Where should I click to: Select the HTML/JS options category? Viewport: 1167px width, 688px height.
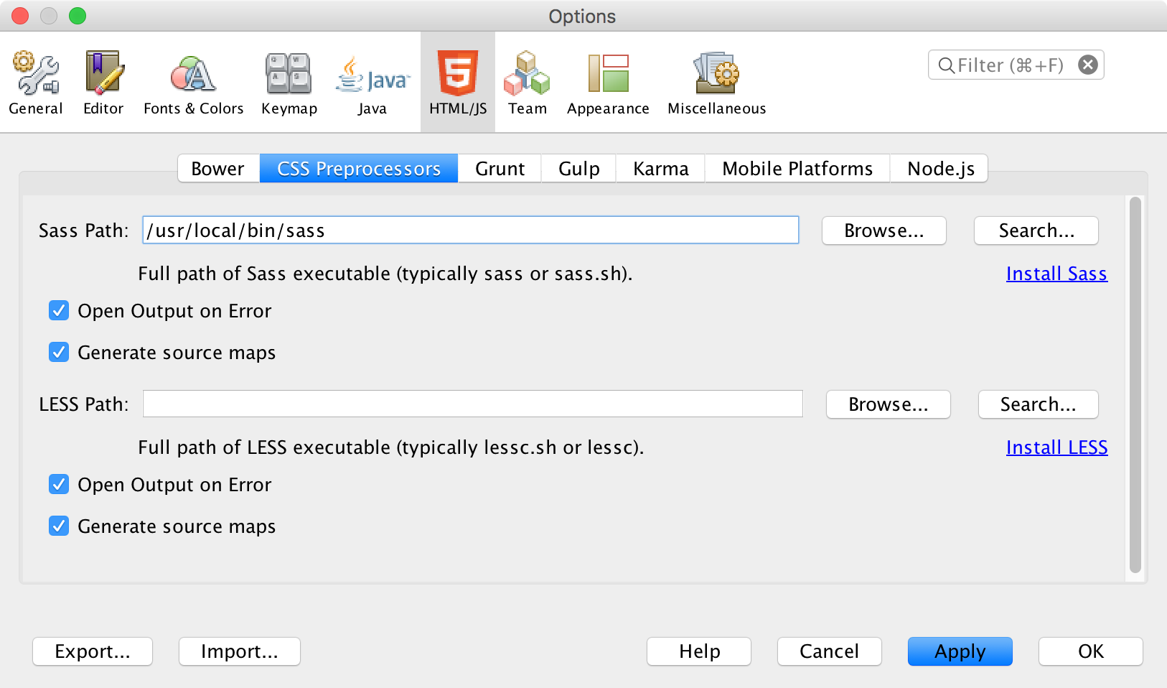(x=458, y=83)
